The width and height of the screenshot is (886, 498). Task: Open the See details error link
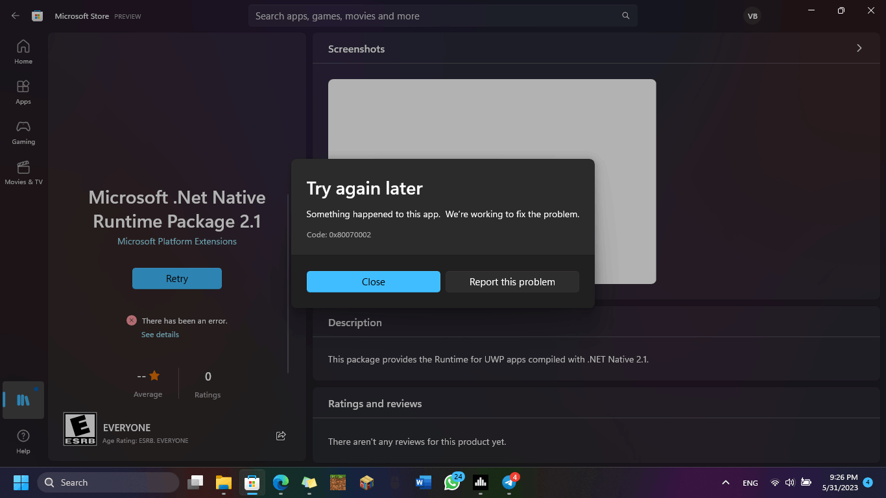pyautogui.click(x=160, y=334)
